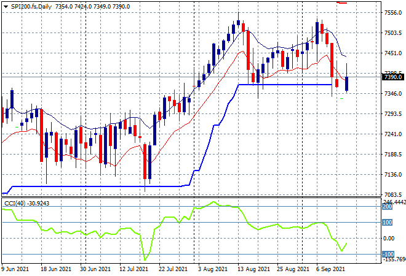Click the 7451.0 price axis label
Image resolution: width=406 pixels, height=276 pixels.
[x=393, y=53]
